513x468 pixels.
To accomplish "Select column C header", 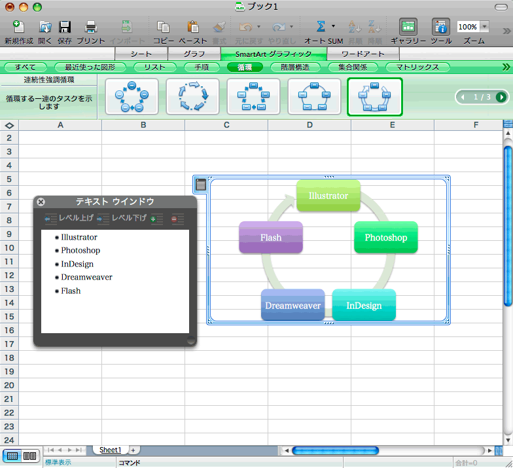I will 226,125.
